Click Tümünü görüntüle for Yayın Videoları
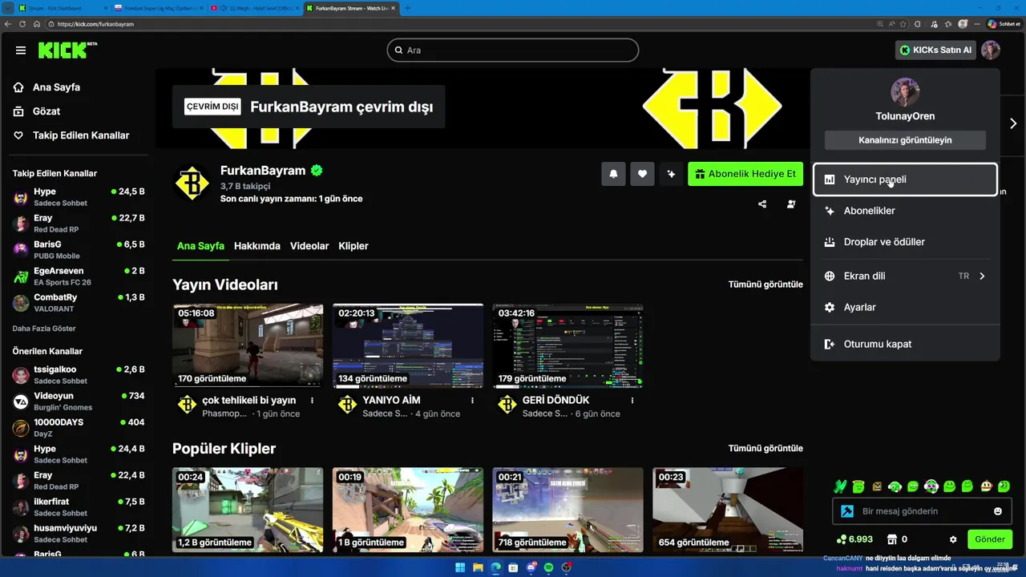Image resolution: width=1026 pixels, height=577 pixels. point(765,284)
